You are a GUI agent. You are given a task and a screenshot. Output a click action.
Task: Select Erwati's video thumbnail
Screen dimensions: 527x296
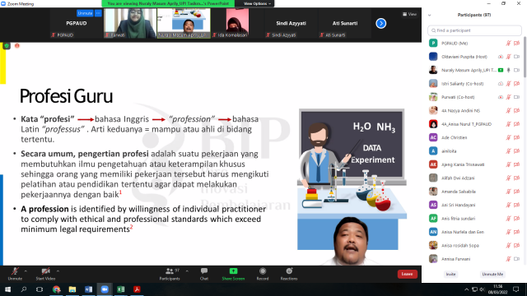130,23
